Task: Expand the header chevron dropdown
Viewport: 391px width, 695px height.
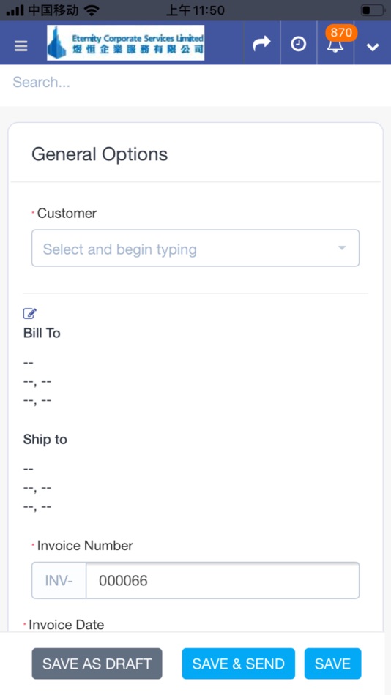Action: pyautogui.click(x=373, y=47)
